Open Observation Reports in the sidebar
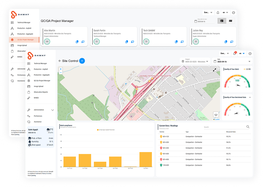 (x=41, y=92)
